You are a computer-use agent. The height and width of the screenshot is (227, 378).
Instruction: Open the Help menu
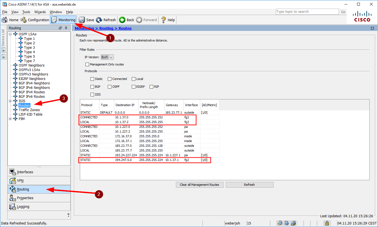point(70,12)
